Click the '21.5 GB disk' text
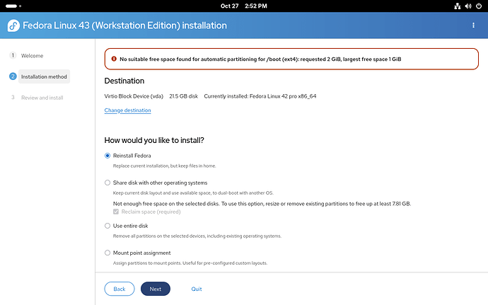This screenshot has height=305, width=488. pyautogui.click(x=184, y=96)
